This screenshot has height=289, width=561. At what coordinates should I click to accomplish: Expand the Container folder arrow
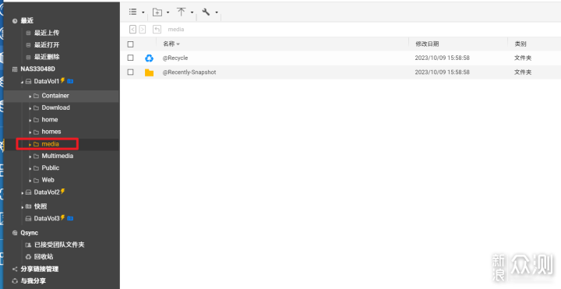30,97
